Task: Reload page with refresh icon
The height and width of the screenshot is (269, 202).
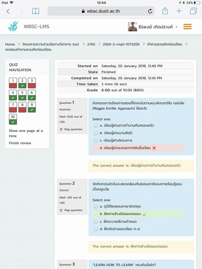Action: click(150, 11)
